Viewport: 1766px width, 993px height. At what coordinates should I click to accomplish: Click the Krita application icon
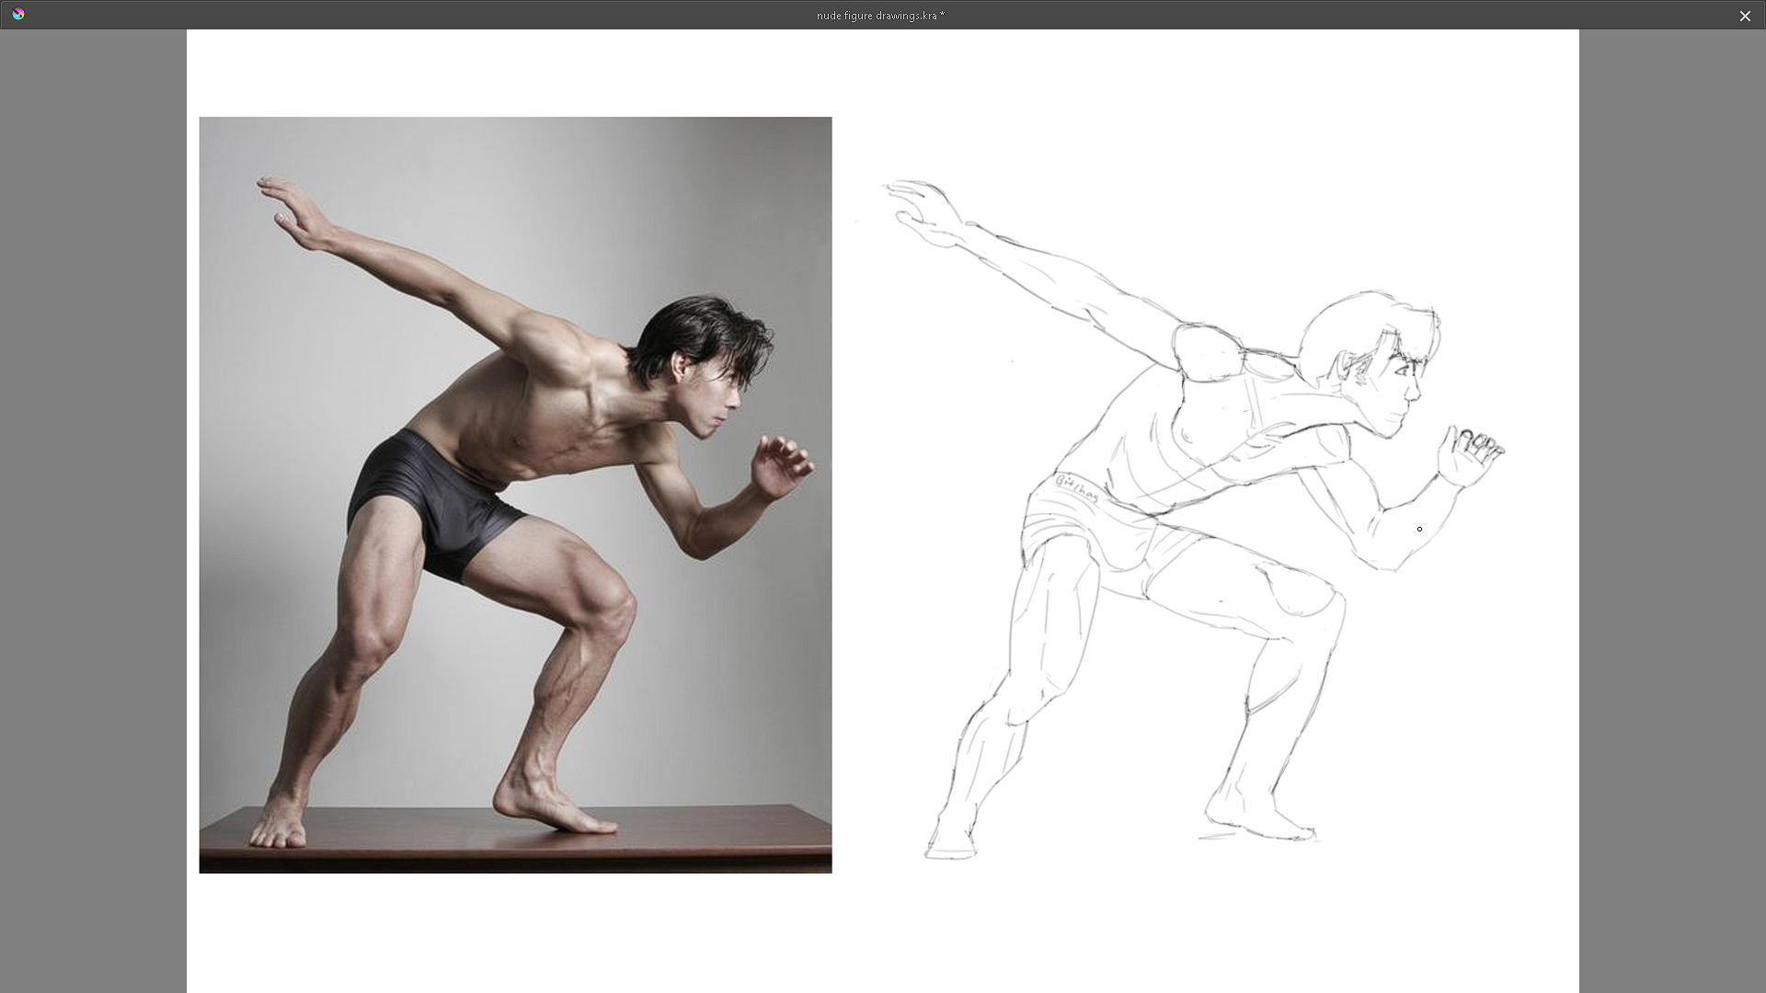coord(18,15)
